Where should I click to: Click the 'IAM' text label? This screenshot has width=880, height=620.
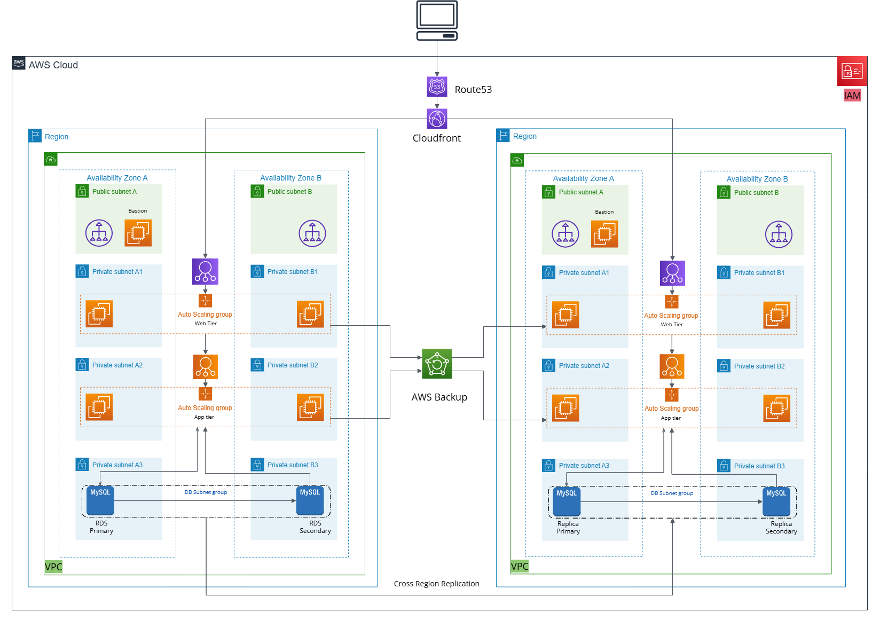(x=852, y=96)
